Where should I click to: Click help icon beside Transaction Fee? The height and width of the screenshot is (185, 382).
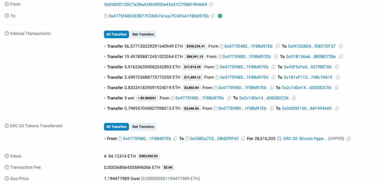point(7,167)
